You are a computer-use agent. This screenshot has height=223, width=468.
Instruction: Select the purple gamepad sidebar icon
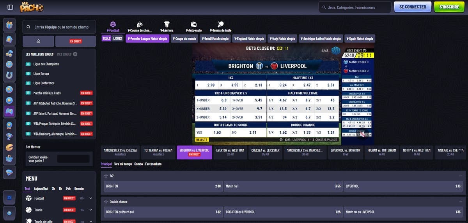tap(9, 111)
